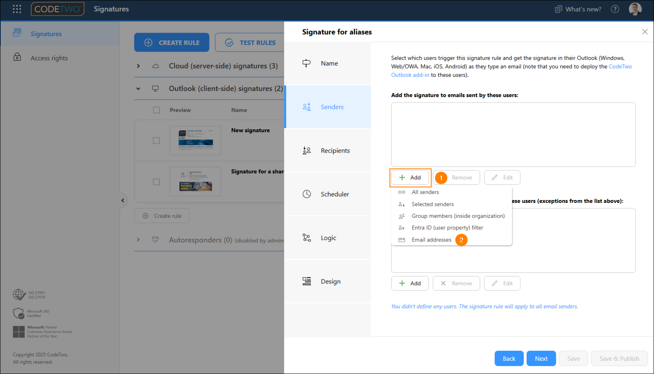This screenshot has height=374, width=654.
Task: Expand Cloud (server-side) signatures section
Action: click(x=138, y=66)
